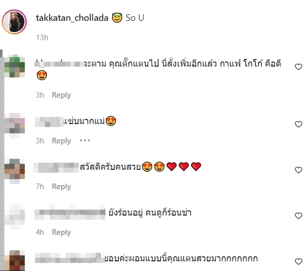Viewport: 306px width, 271px height.
Task: Like the bottom comment ชอบค่ะผอมแบบนี้
Action: 298,261
